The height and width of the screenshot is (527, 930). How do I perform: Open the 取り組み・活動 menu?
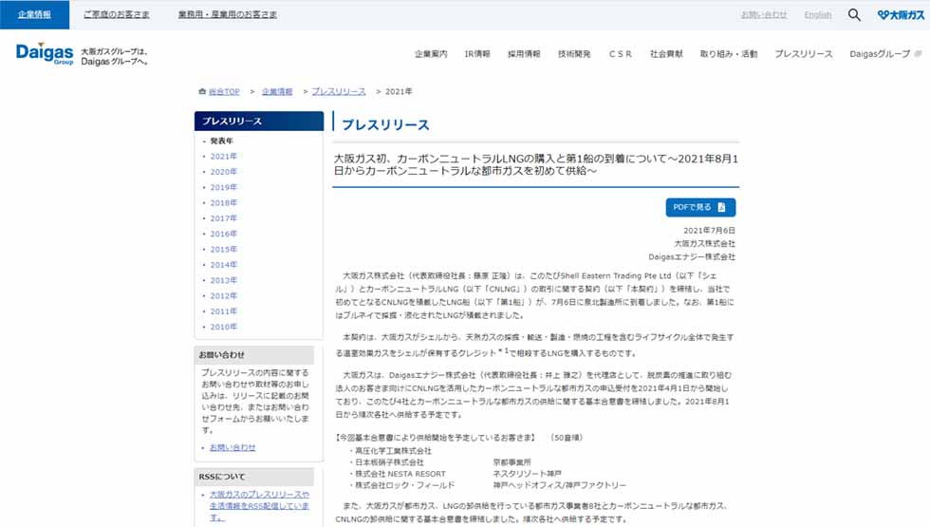coord(729,54)
